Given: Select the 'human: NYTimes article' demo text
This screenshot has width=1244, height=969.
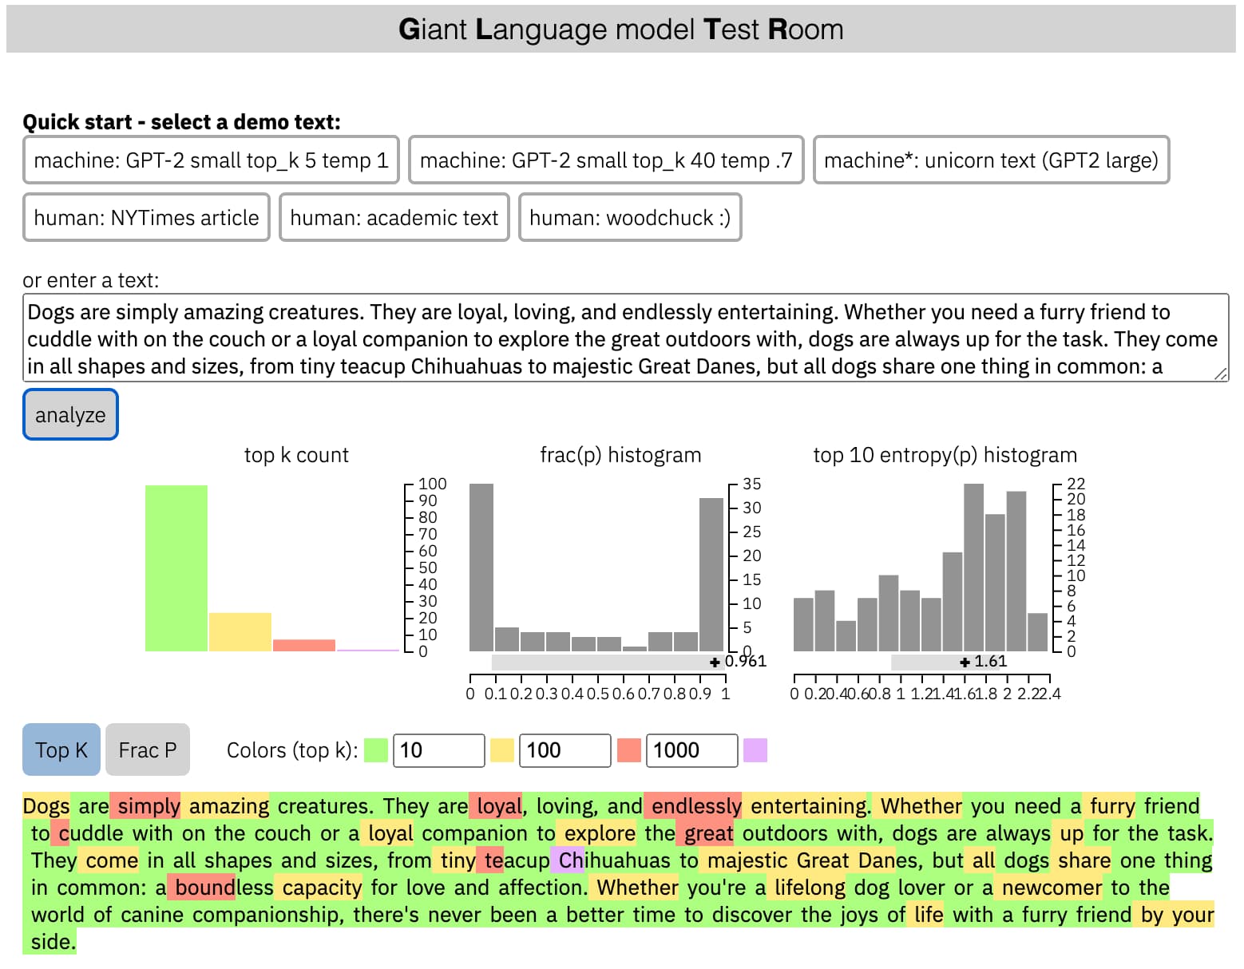Looking at the screenshot, I should 145,217.
